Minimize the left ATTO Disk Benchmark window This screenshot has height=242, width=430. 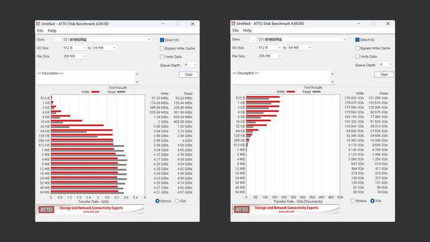[164, 24]
